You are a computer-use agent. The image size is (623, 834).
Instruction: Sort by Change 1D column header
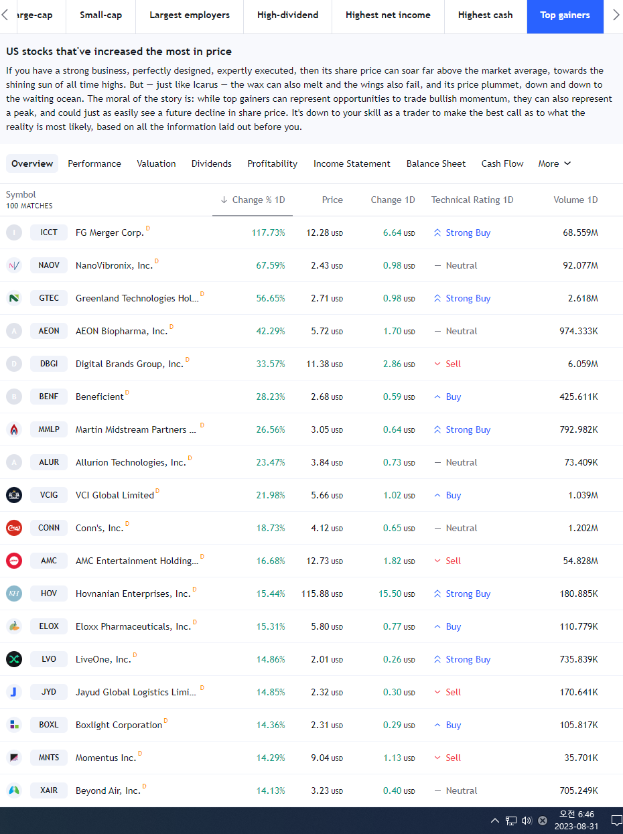(393, 200)
